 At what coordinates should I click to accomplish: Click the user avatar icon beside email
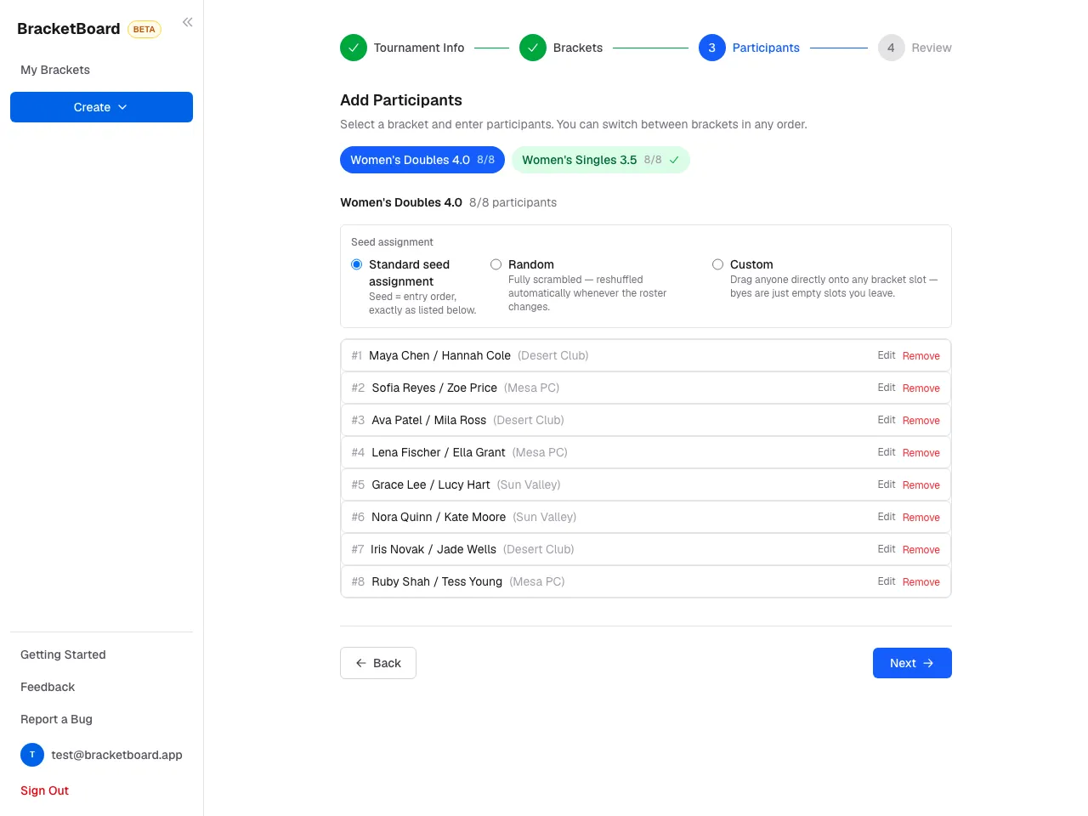pos(32,755)
